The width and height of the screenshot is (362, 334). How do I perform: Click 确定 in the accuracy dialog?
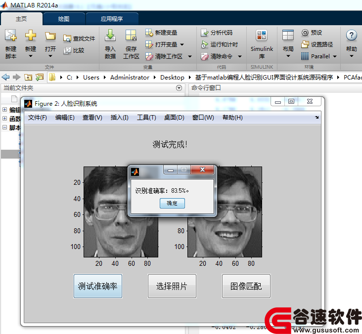(172, 203)
